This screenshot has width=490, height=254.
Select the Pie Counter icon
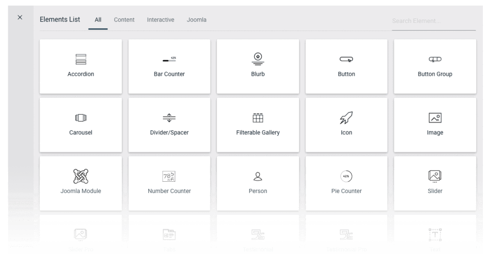point(346,176)
